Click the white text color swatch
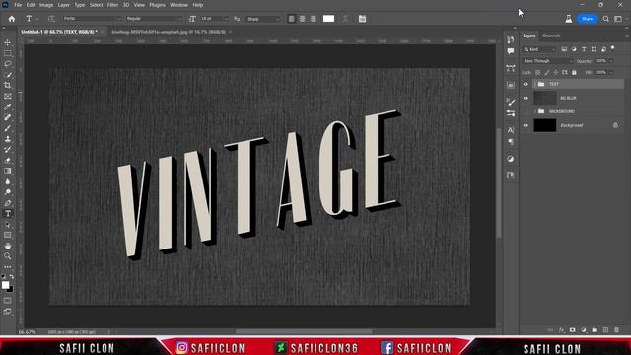Image resolution: width=631 pixels, height=355 pixels. tap(328, 19)
